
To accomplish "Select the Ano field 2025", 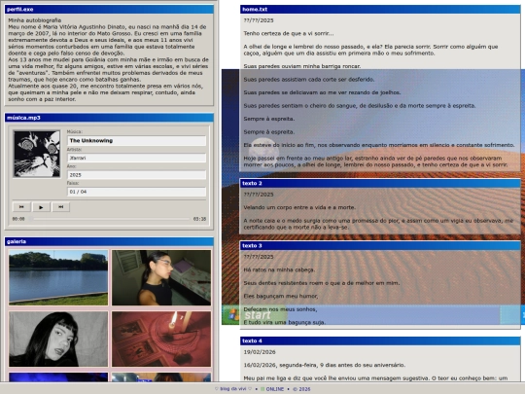I will pyautogui.click(x=137, y=175).
